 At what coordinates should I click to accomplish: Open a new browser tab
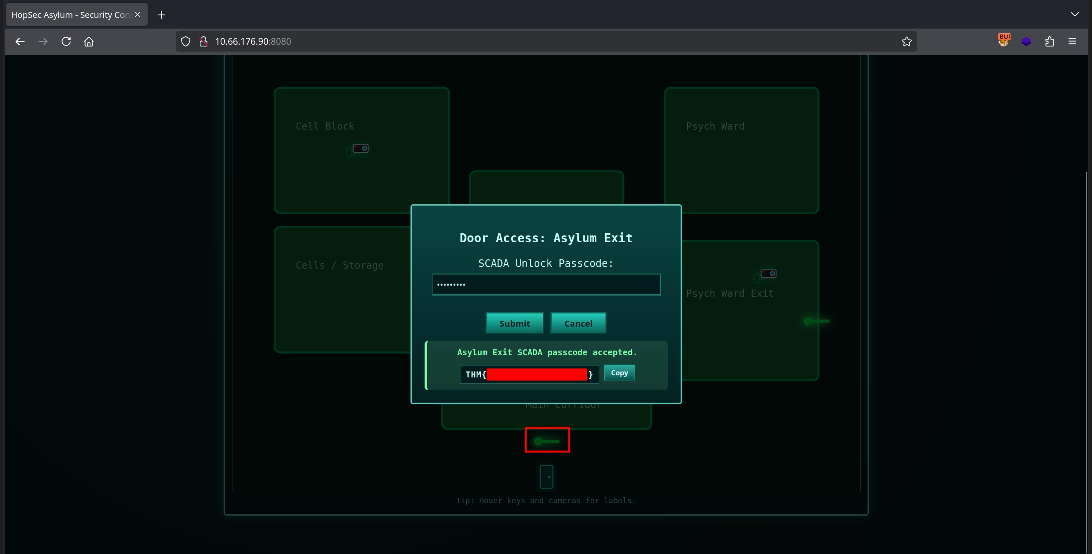pos(161,15)
